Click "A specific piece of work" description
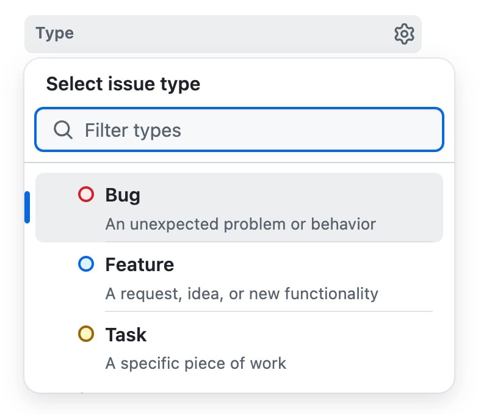 196,364
